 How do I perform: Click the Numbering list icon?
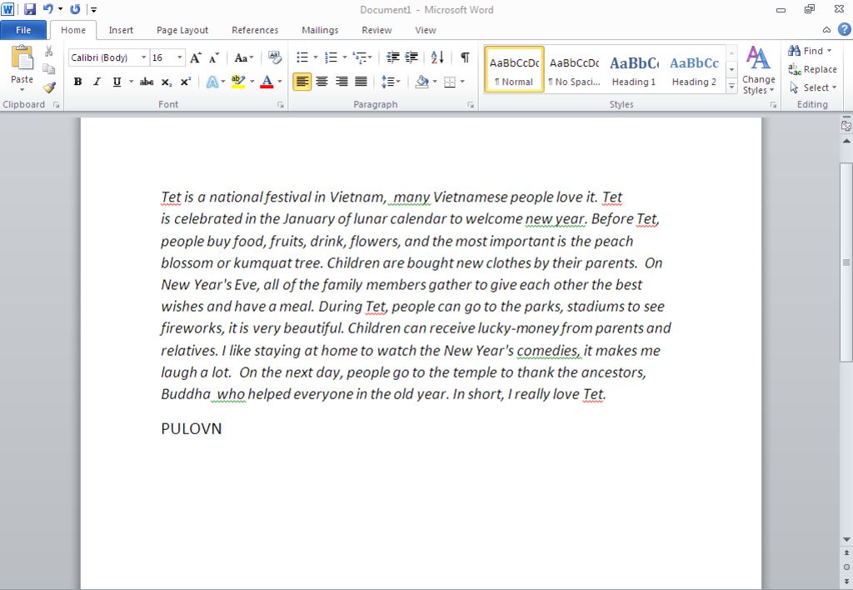331,57
